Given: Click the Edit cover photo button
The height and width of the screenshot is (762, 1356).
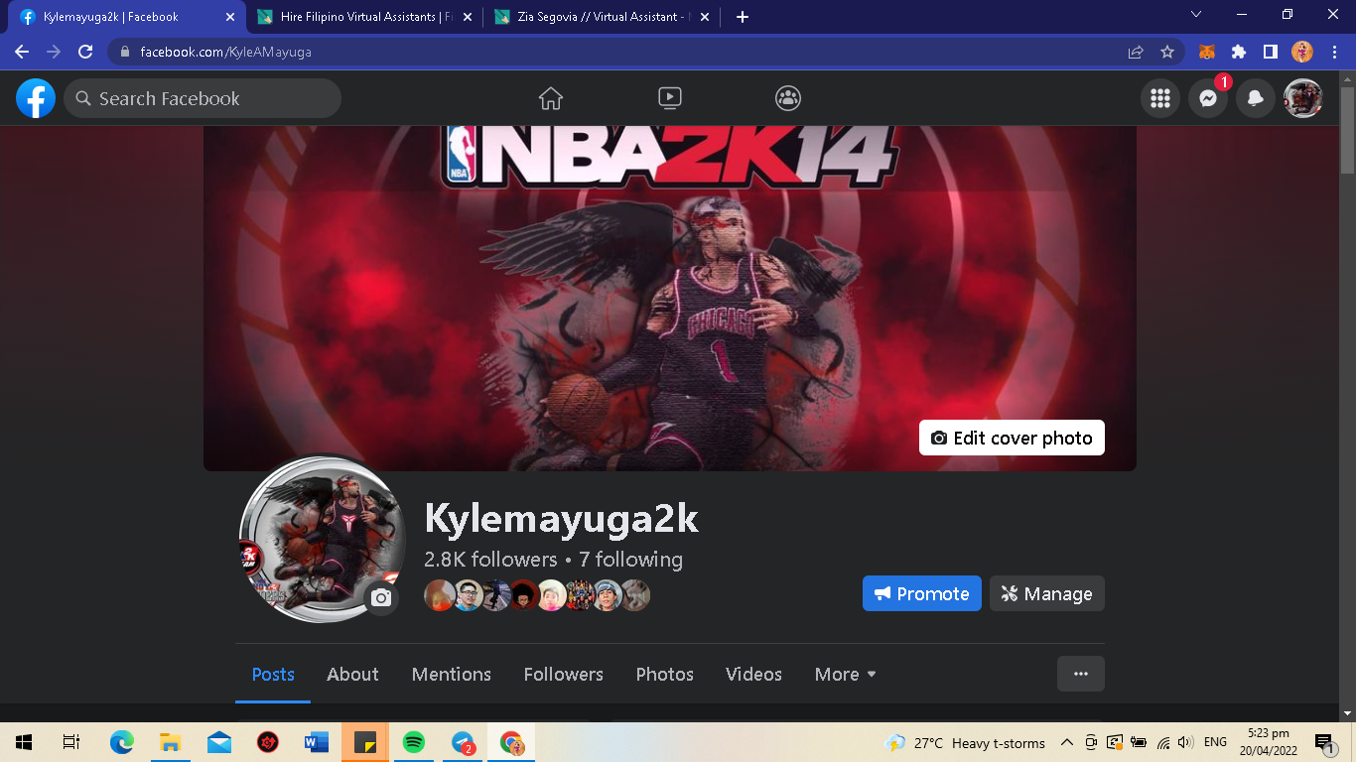Looking at the screenshot, I should click(x=1012, y=438).
